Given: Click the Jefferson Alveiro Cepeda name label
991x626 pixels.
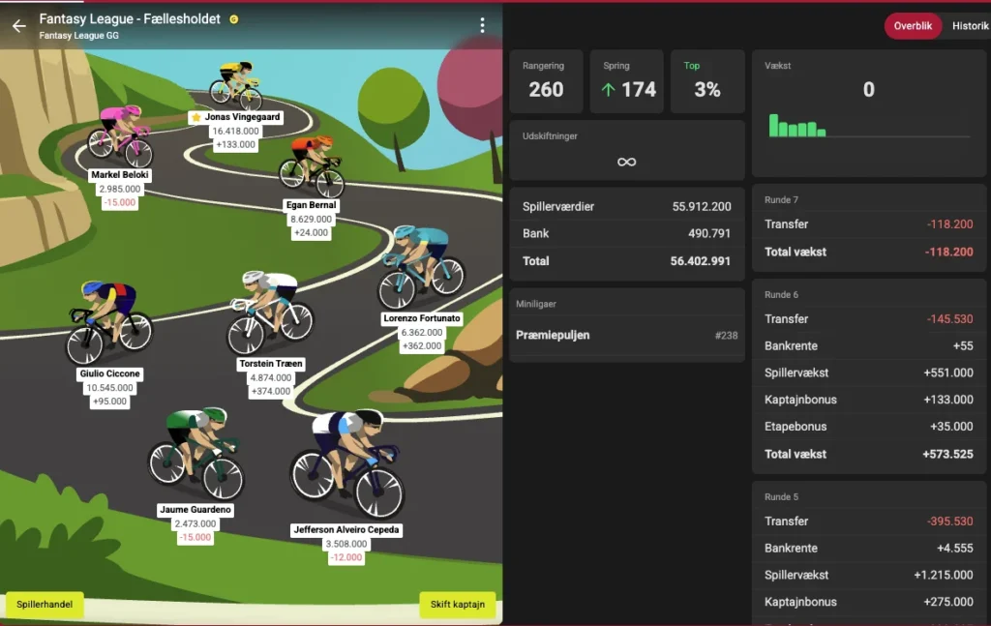Looking at the screenshot, I should [346, 530].
